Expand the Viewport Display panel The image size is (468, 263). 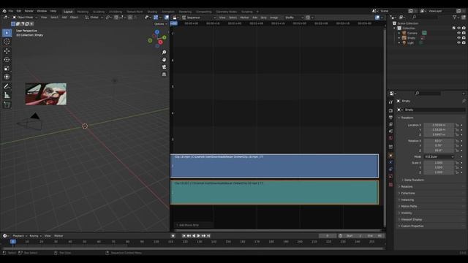click(411, 219)
